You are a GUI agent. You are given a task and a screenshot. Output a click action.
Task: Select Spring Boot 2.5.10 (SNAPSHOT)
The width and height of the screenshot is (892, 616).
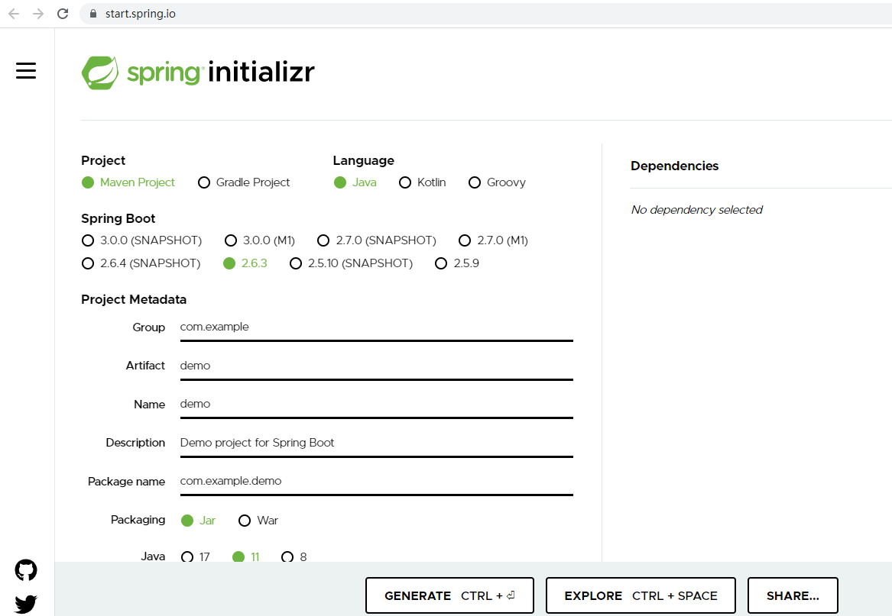(x=351, y=263)
